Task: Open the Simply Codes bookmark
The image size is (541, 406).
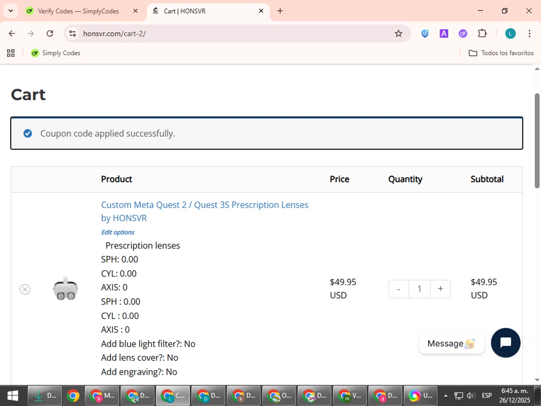Action: [x=56, y=53]
